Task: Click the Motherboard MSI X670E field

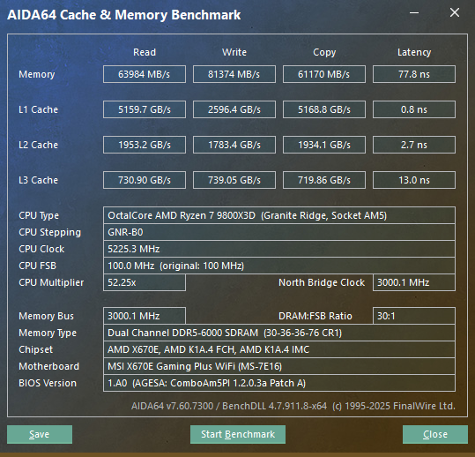Action: pos(279,366)
